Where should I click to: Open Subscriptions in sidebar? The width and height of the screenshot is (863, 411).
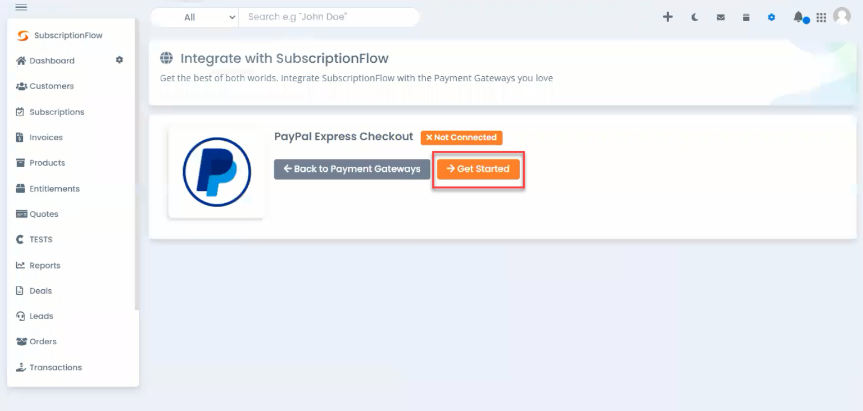pos(50,112)
